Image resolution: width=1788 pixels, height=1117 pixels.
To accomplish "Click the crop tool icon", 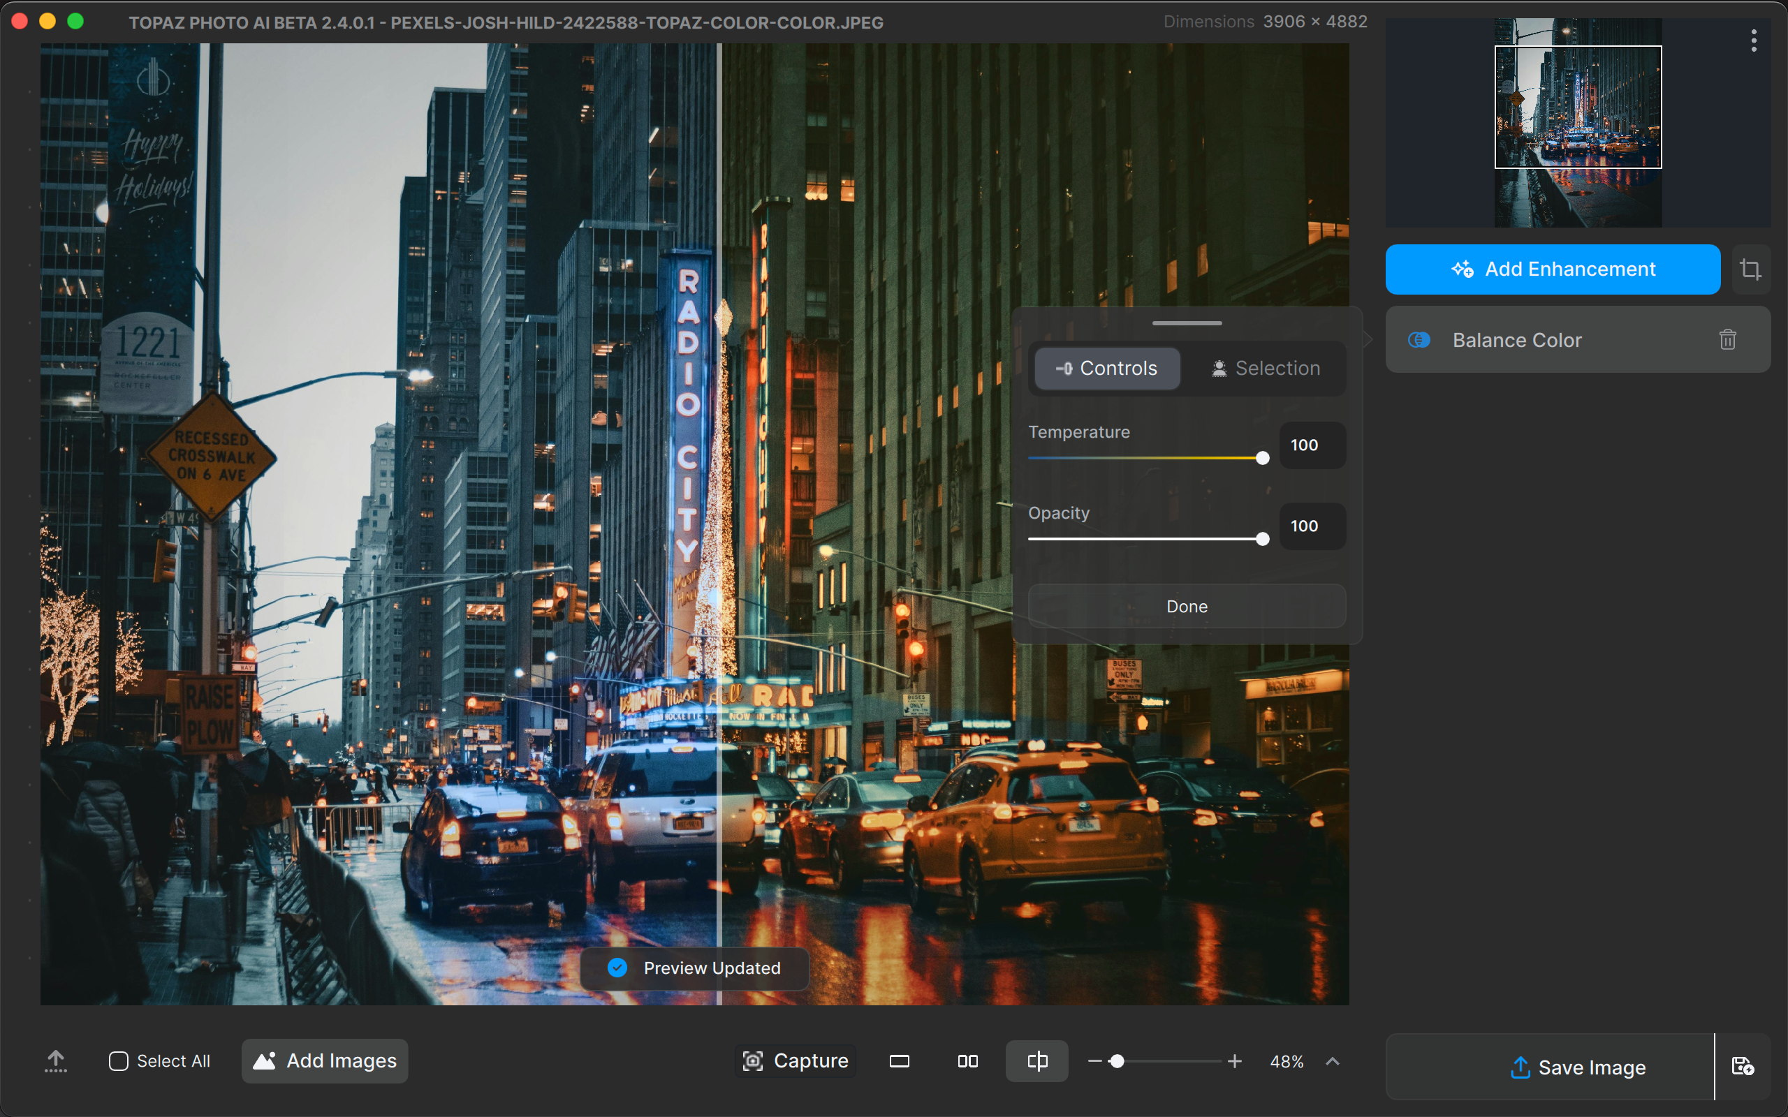I will (x=1750, y=269).
